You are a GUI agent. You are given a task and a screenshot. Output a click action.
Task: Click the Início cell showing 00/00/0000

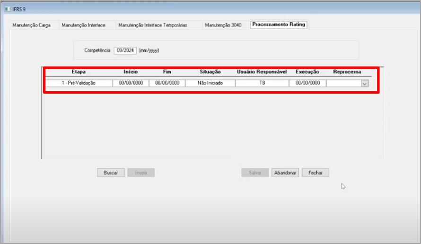click(131, 83)
